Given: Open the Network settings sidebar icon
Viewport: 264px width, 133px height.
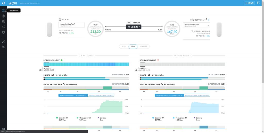Looking at the screenshot, I should [x=3, y=21].
